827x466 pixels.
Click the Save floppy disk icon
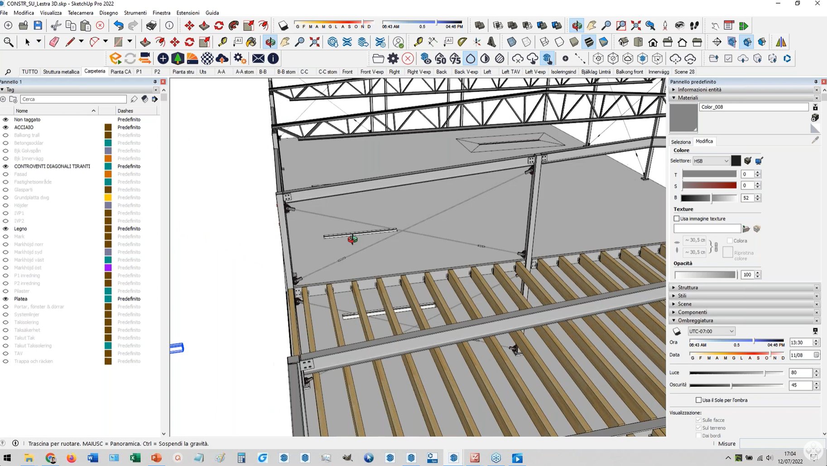click(38, 25)
